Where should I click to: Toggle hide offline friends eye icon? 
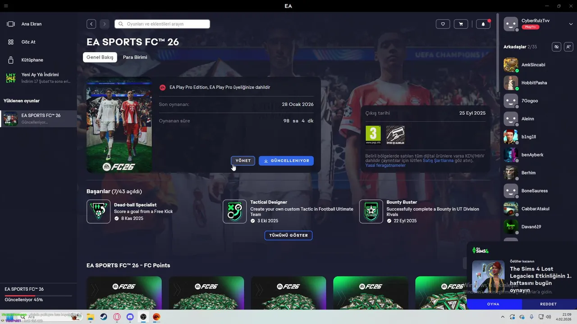557,47
